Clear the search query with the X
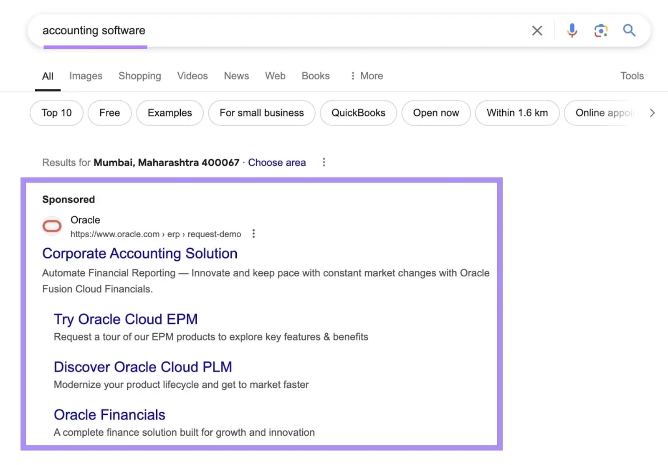 [537, 30]
